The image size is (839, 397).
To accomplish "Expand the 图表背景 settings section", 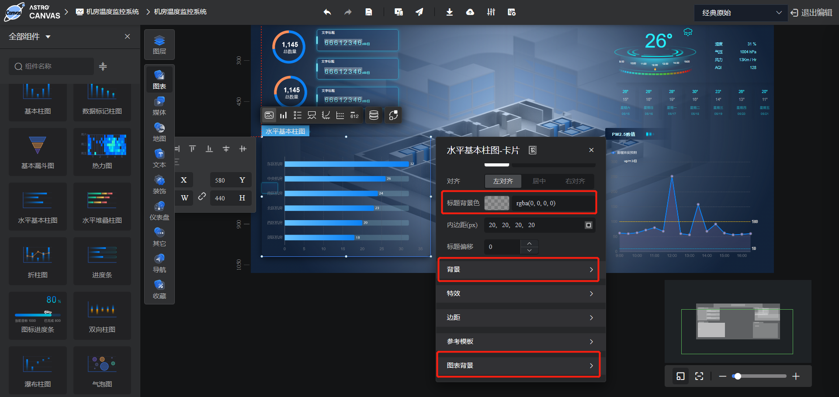I will tap(518, 365).
